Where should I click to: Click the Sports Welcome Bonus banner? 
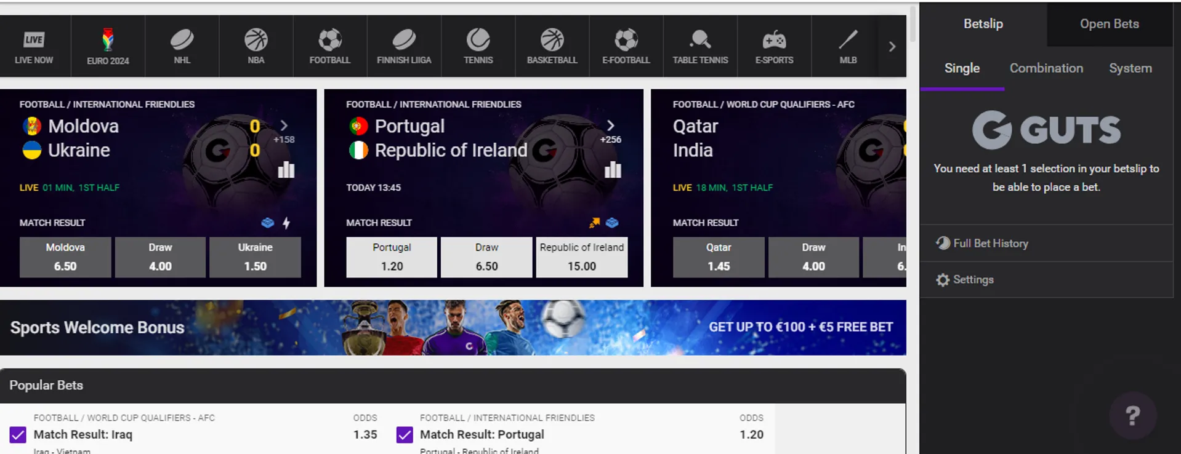pyautogui.click(x=453, y=327)
